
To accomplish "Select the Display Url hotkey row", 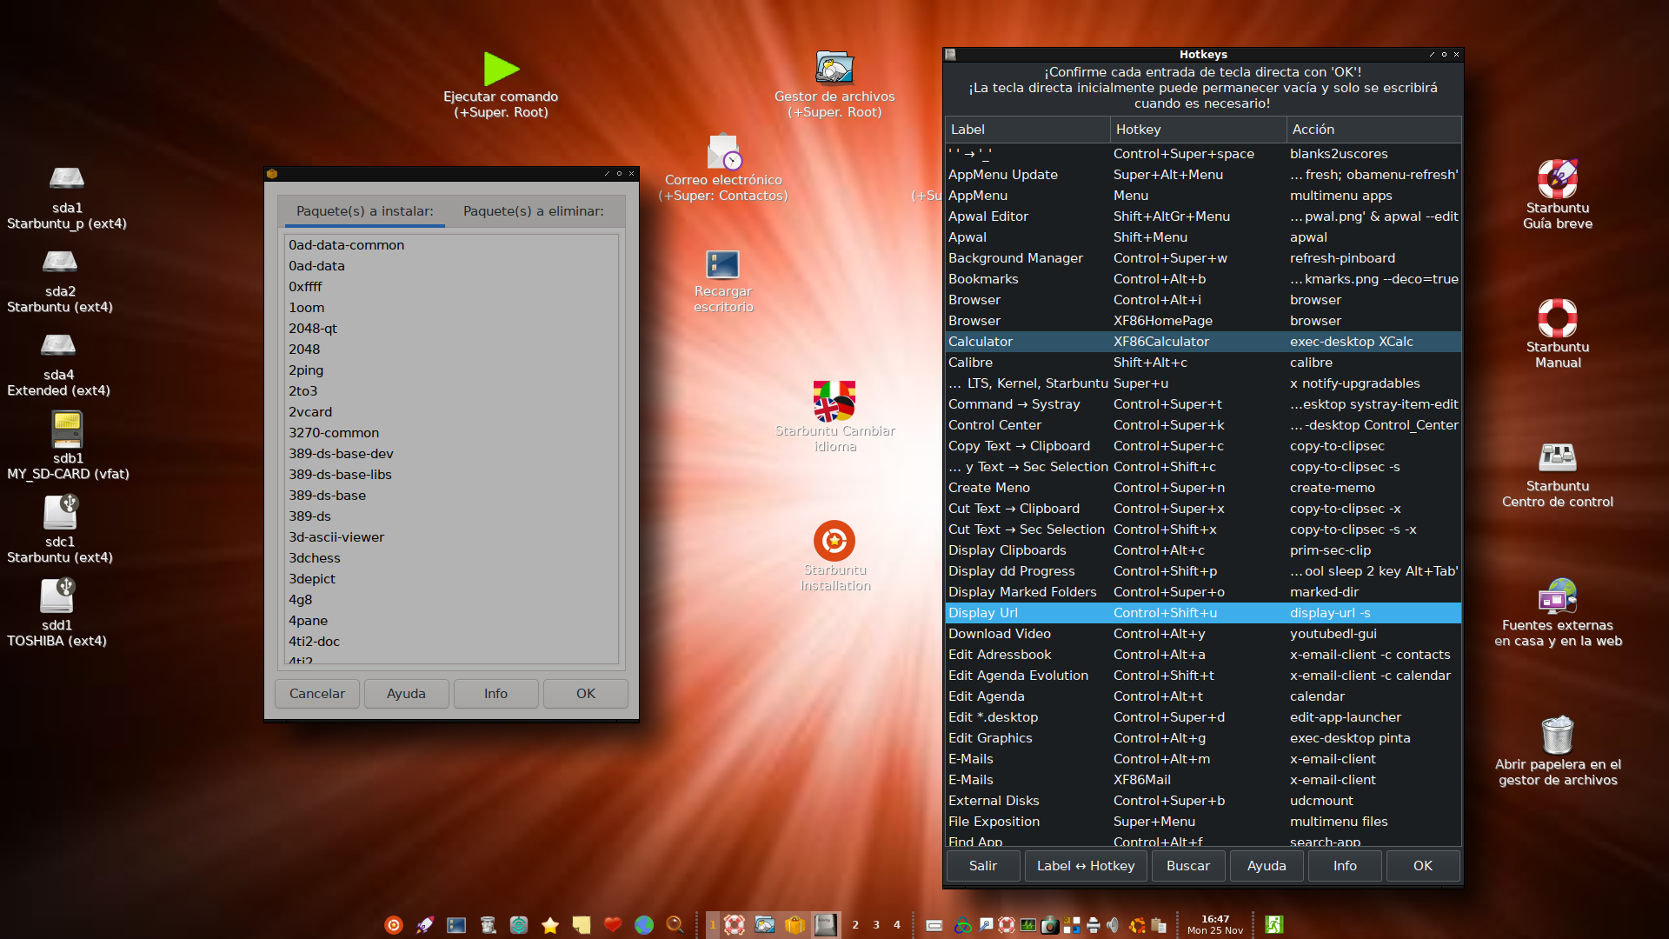I will (1203, 613).
